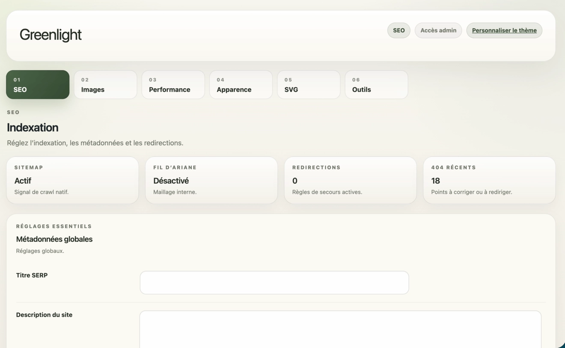
Task: Click Personnaliser le thème
Action: [504, 30]
